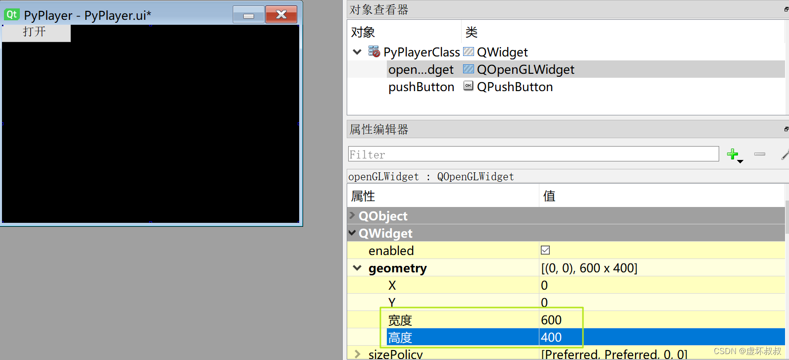Focus the property Filter input field

tap(533, 154)
